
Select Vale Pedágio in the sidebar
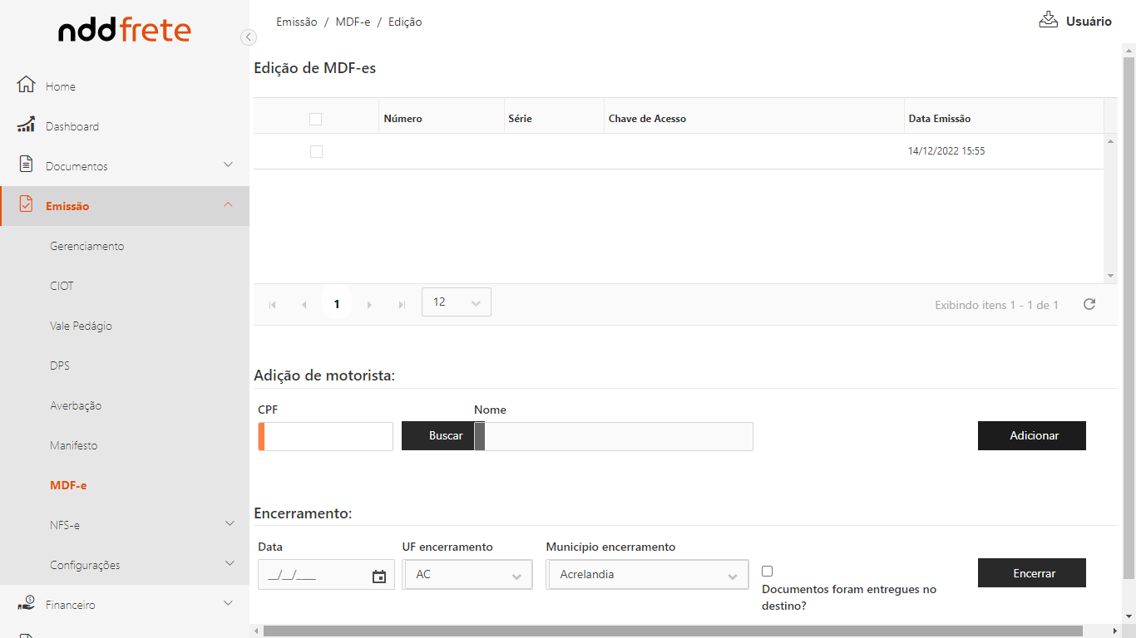(x=81, y=326)
